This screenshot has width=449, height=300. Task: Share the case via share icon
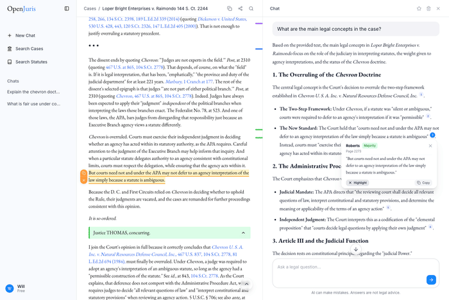point(240,8)
